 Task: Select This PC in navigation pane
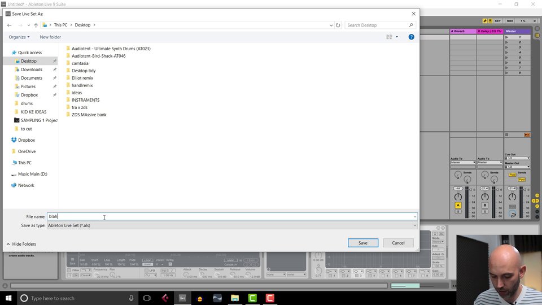pyautogui.click(x=24, y=163)
